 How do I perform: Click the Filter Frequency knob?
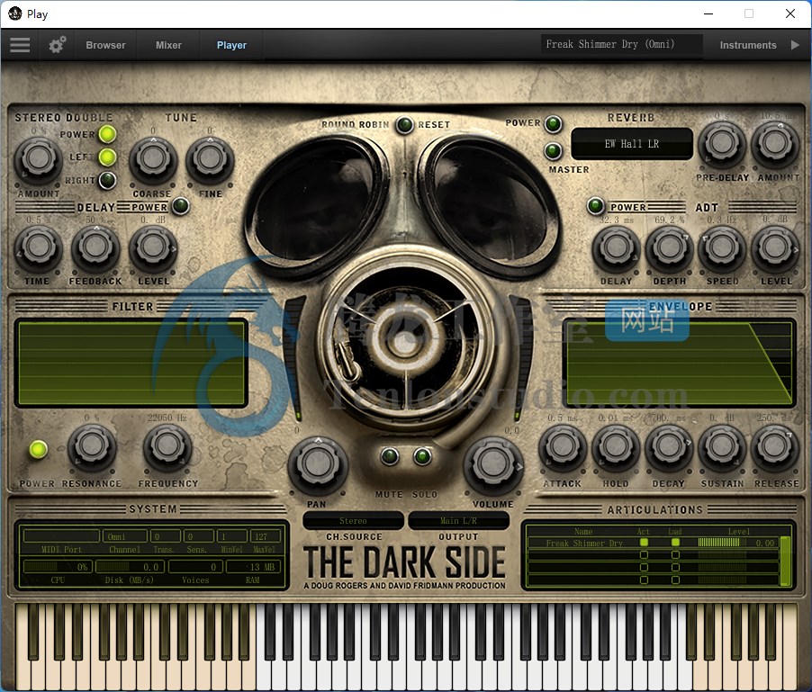coord(167,446)
